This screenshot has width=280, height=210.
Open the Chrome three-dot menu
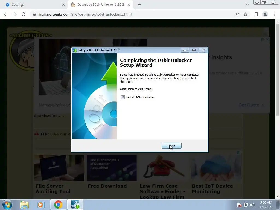tap(274, 14)
